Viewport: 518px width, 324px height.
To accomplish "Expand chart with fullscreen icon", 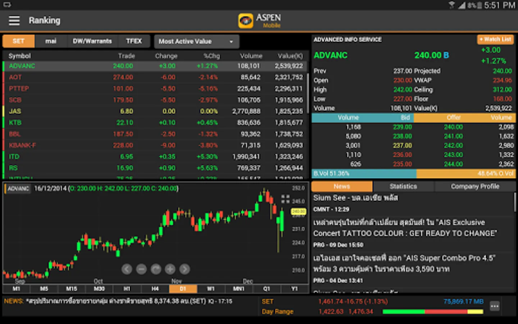I will (x=285, y=199).
